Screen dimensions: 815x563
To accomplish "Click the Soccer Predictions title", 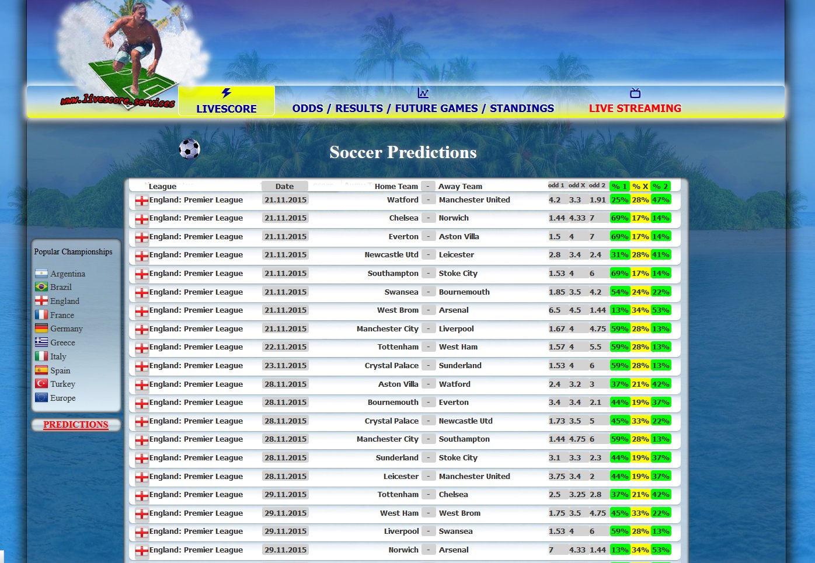I will 403,152.
